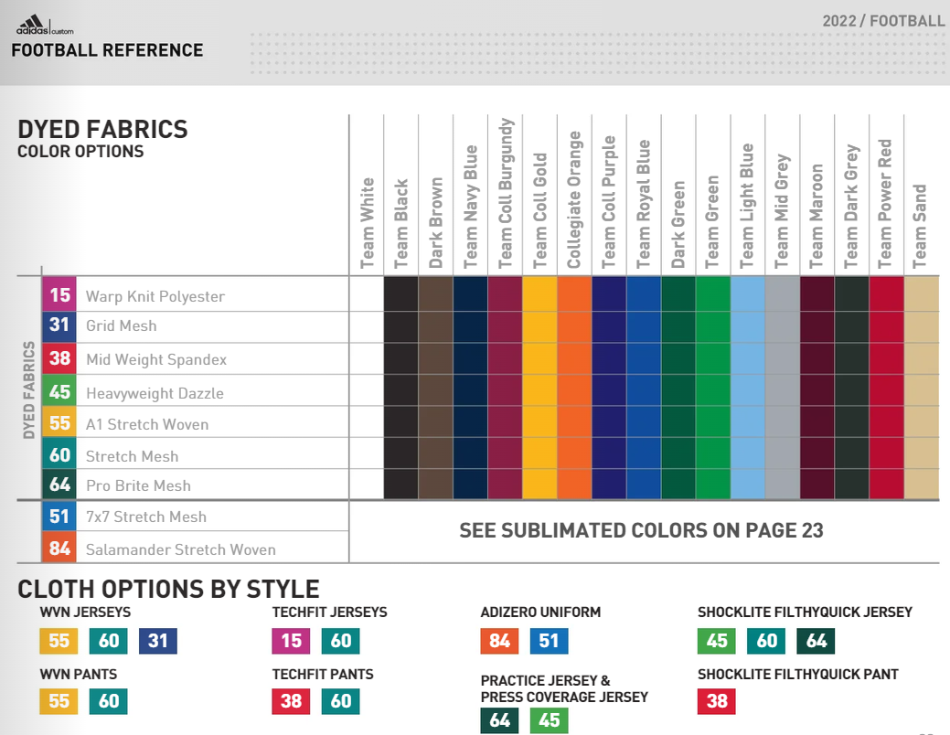
Task: Select the 51 badge under ADIZERO UNIFORM
Action: point(548,641)
